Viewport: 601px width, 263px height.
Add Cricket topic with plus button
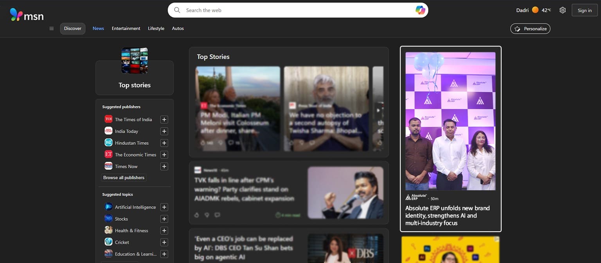click(164, 242)
